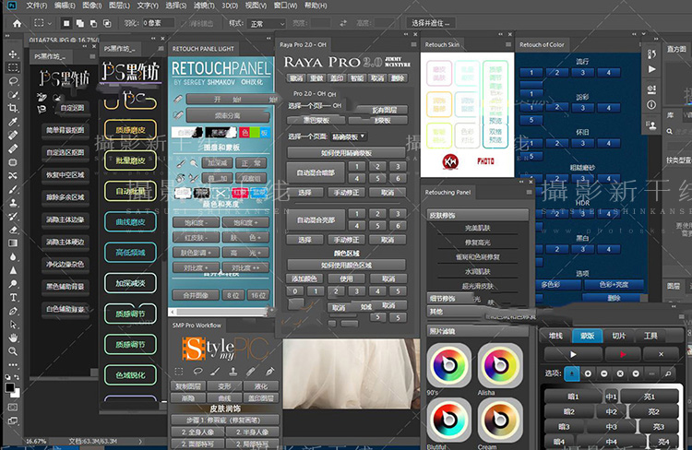Click the feather 羽化 input field
Screen dimensions: 692x450
(159, 23)
